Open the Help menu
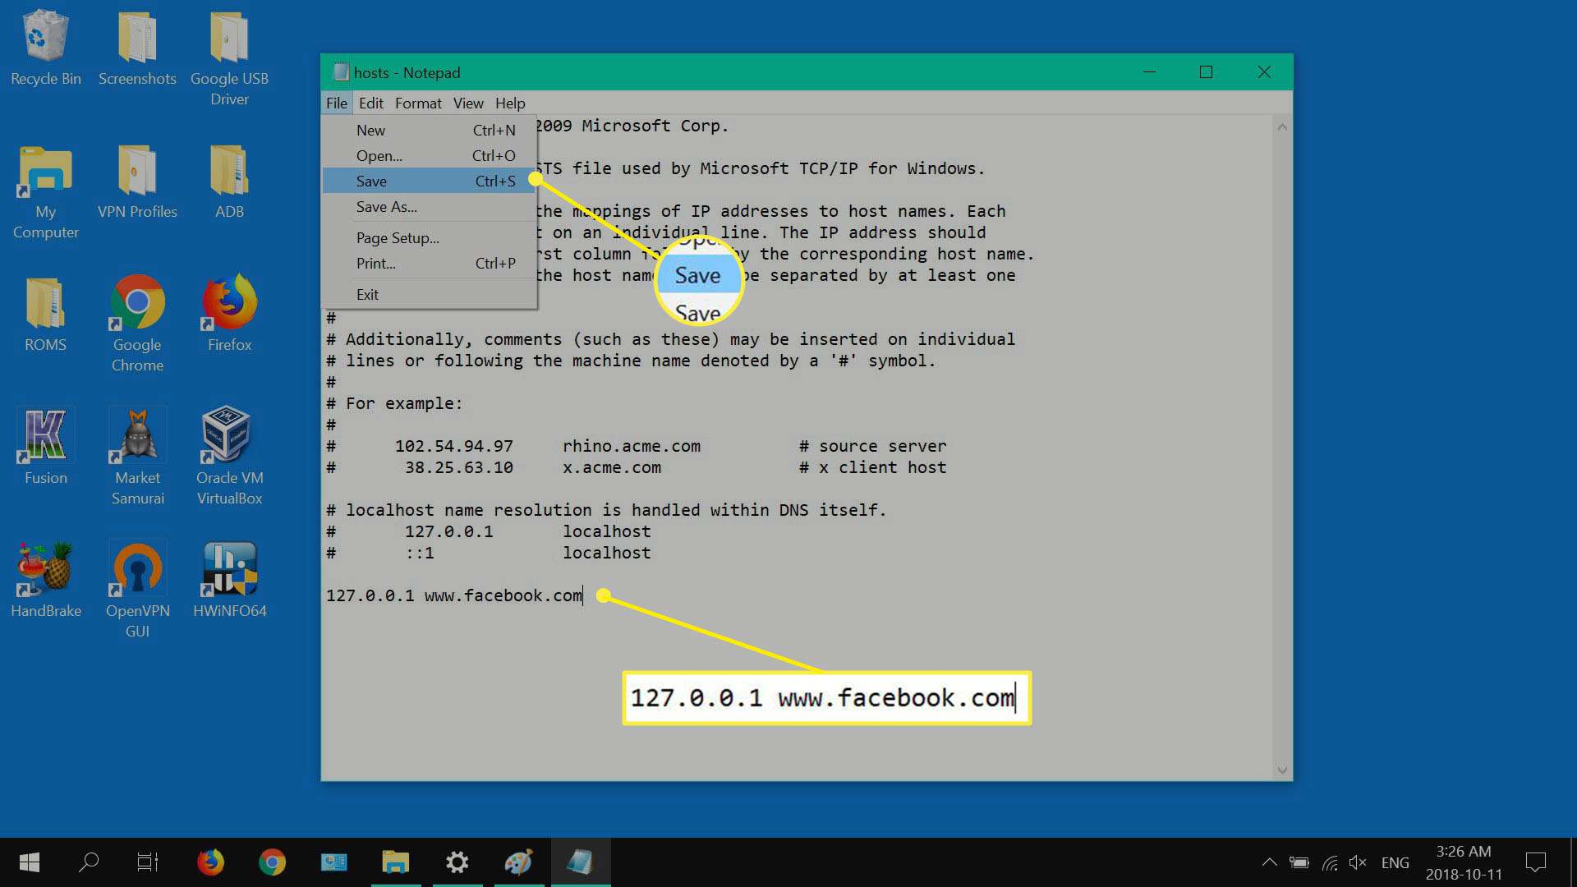 510,103
